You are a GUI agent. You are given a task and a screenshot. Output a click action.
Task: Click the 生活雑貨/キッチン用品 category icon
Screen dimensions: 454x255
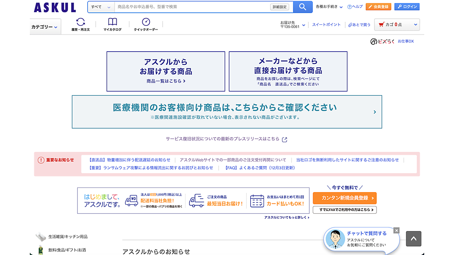41,237
